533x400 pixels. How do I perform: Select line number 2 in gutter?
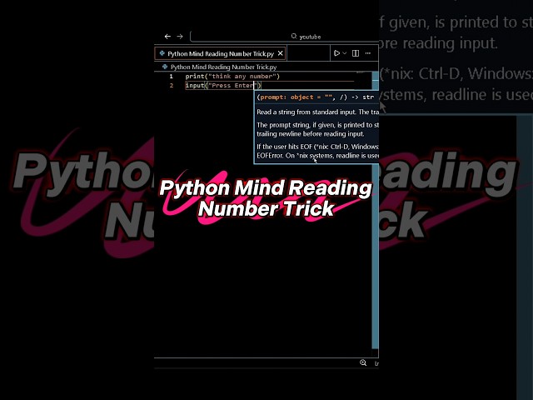click(172, 85)
